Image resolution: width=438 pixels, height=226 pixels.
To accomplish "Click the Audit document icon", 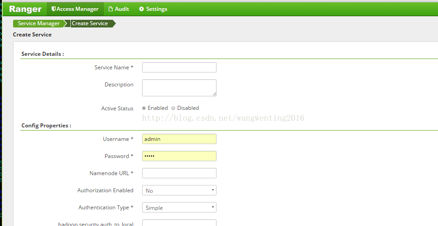I will [x=111, y=9].
